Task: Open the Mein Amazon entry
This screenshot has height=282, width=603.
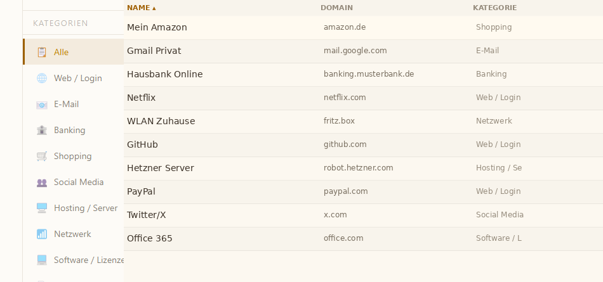Action: (x=157, y=27)
